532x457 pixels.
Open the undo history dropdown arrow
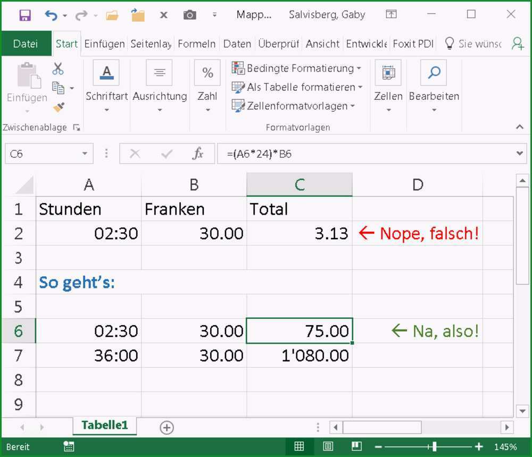(x=65, y=15)
